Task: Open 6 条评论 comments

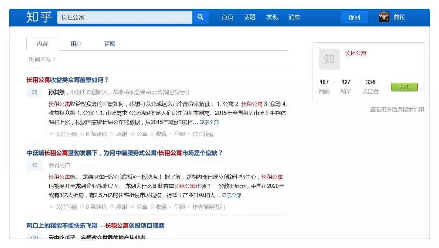Action: (x=93, y=134)
